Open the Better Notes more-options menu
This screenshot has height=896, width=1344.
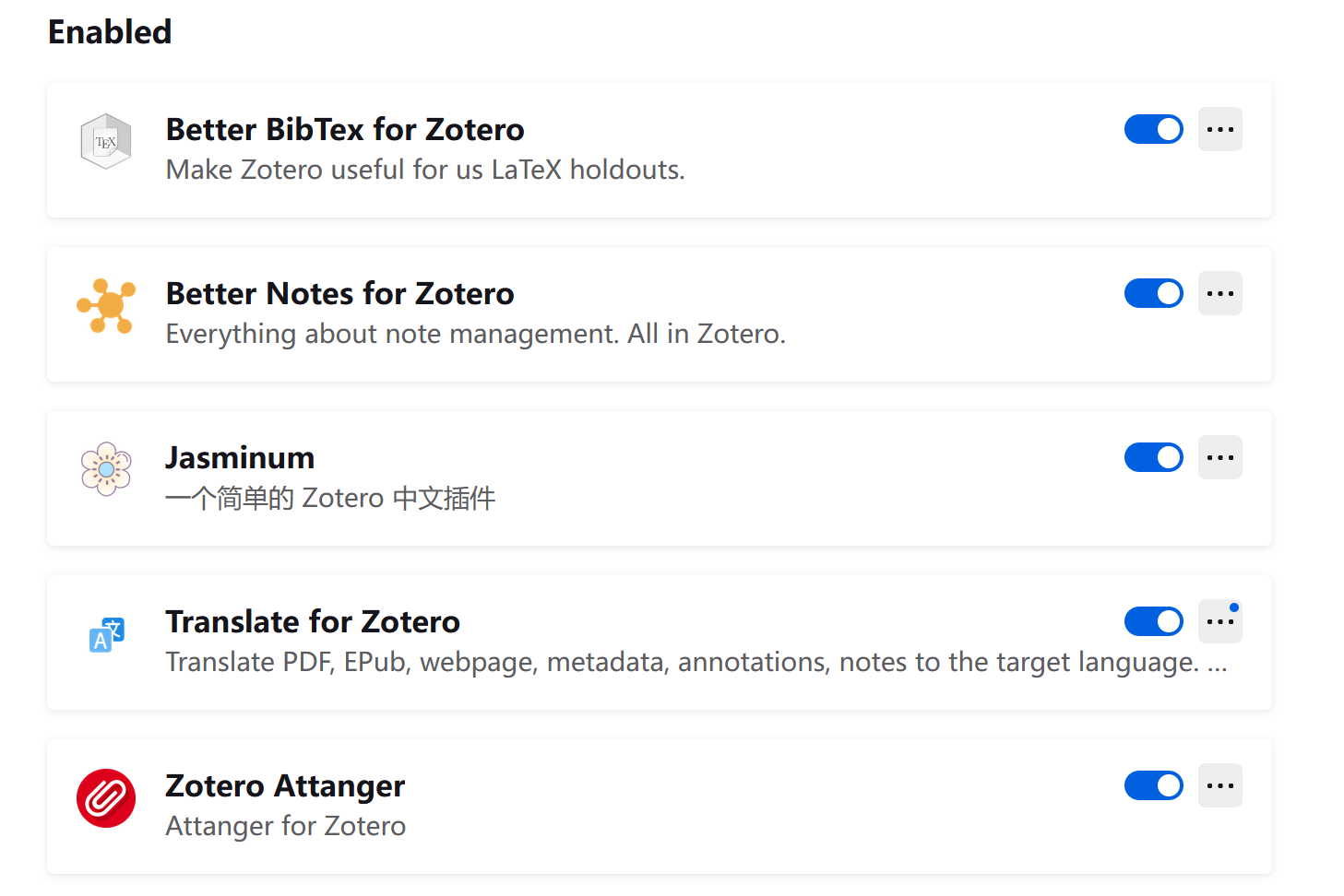click(x=1219, y=292)
